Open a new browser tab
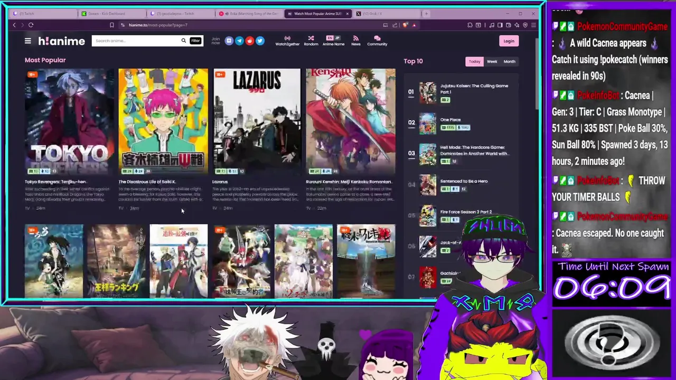 pos(427,13)
